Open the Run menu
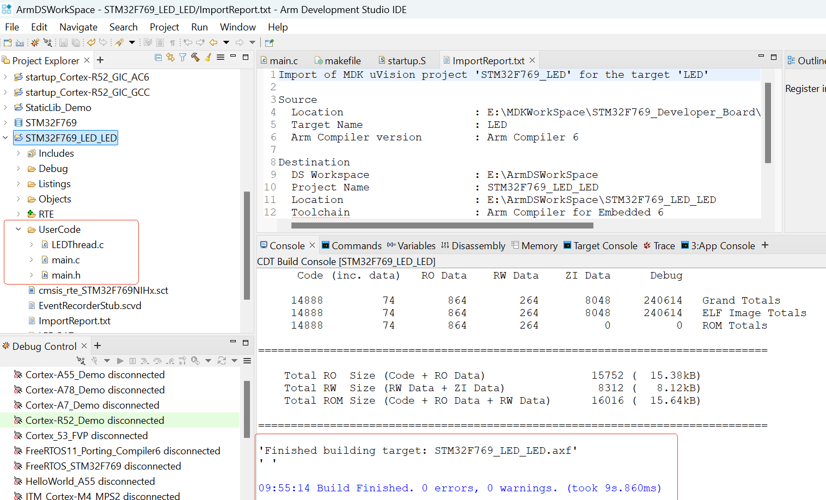The height and width of the screenshot is (500, 826). point(199,27)
